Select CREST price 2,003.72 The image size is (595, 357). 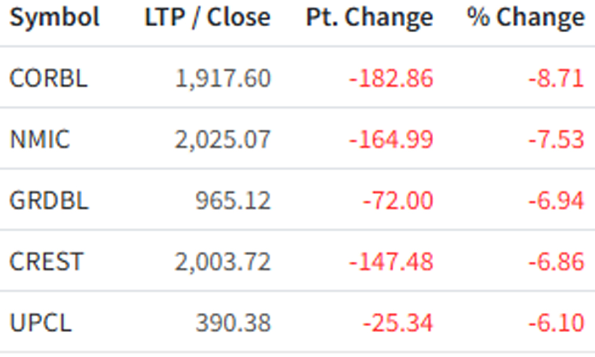tap(223, 262)
